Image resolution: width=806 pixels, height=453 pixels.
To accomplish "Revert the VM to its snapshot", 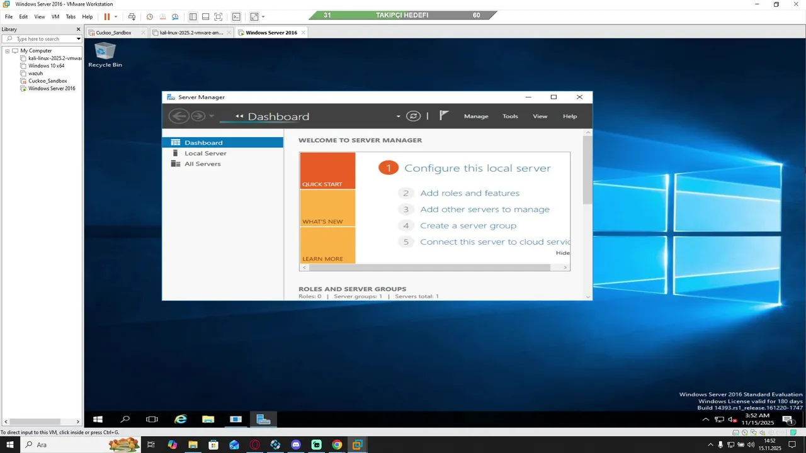I will [162, 17].
